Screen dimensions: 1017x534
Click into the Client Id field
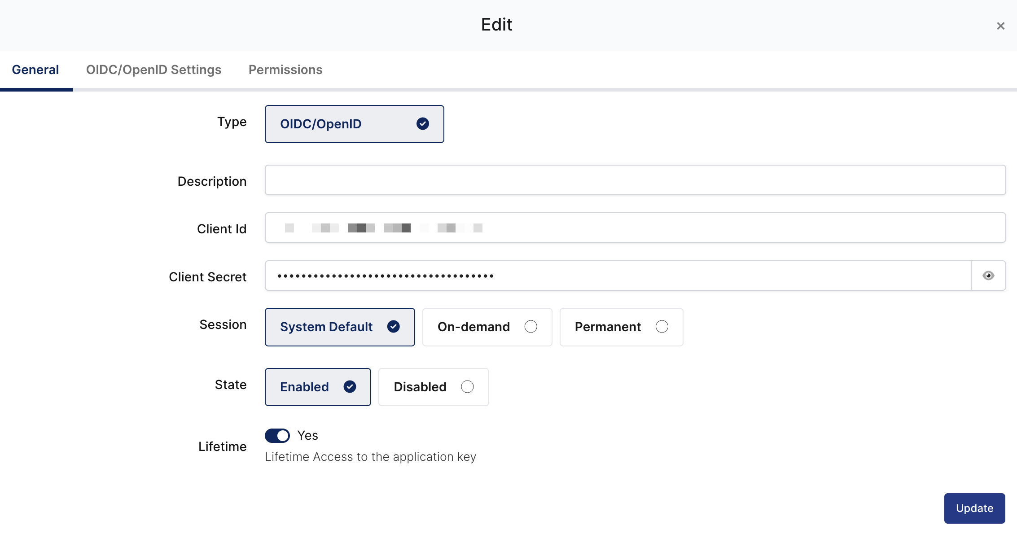pyautogui.click(x=635, y=228)
